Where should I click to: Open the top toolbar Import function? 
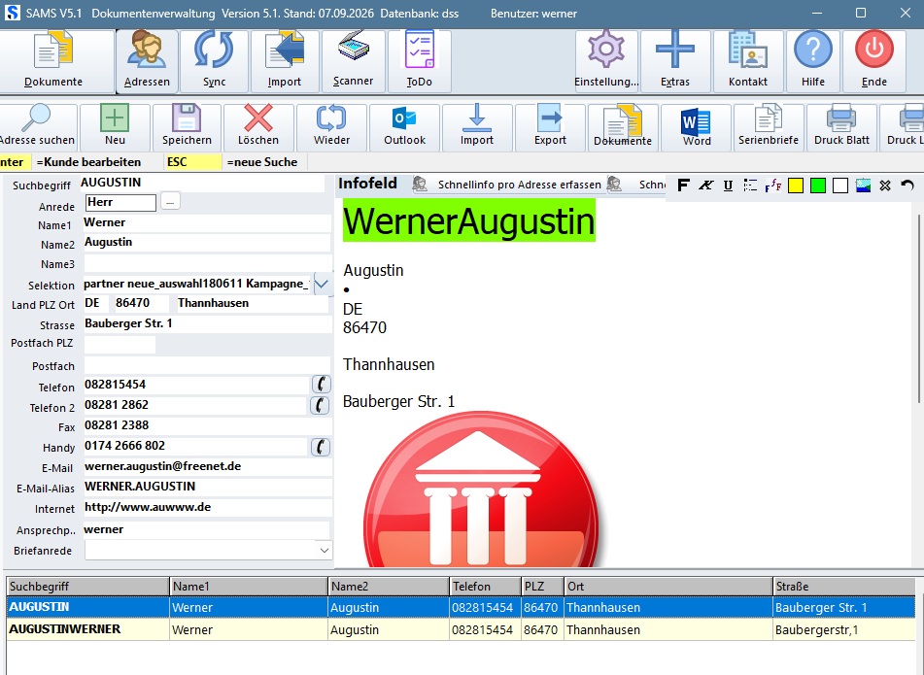click(285, 61)
